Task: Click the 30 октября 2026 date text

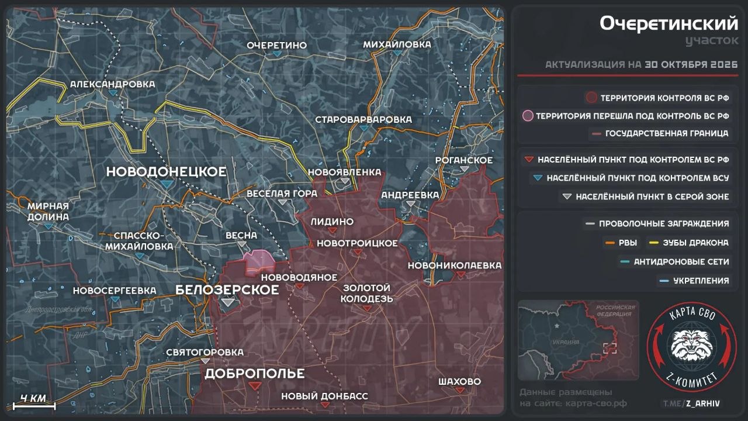Action: (x=692, y=64)
